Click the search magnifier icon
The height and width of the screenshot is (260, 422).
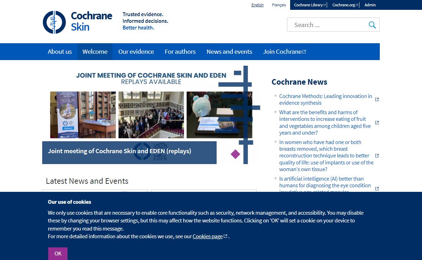372,25
